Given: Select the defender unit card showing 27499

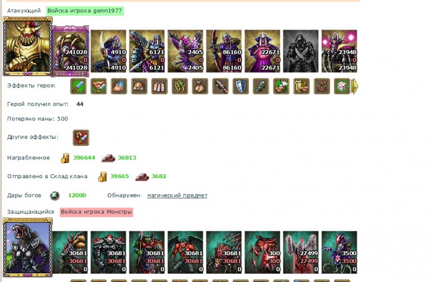Looking at the screenshot, I should (301, 252).
